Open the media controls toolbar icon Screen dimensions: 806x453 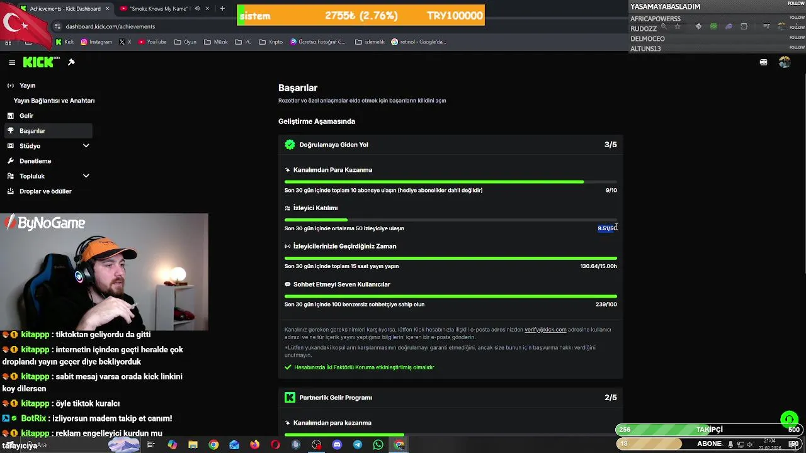pyautogui.click(x=766, y=26)
